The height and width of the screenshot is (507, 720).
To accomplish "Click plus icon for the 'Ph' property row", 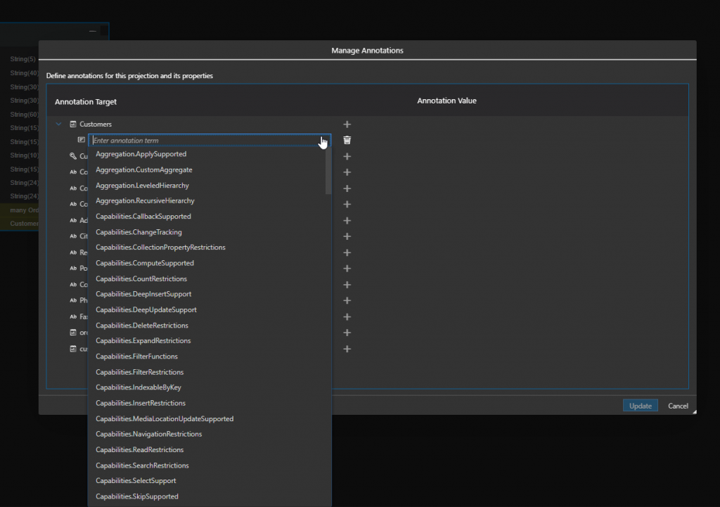I will tap(347, 301).
